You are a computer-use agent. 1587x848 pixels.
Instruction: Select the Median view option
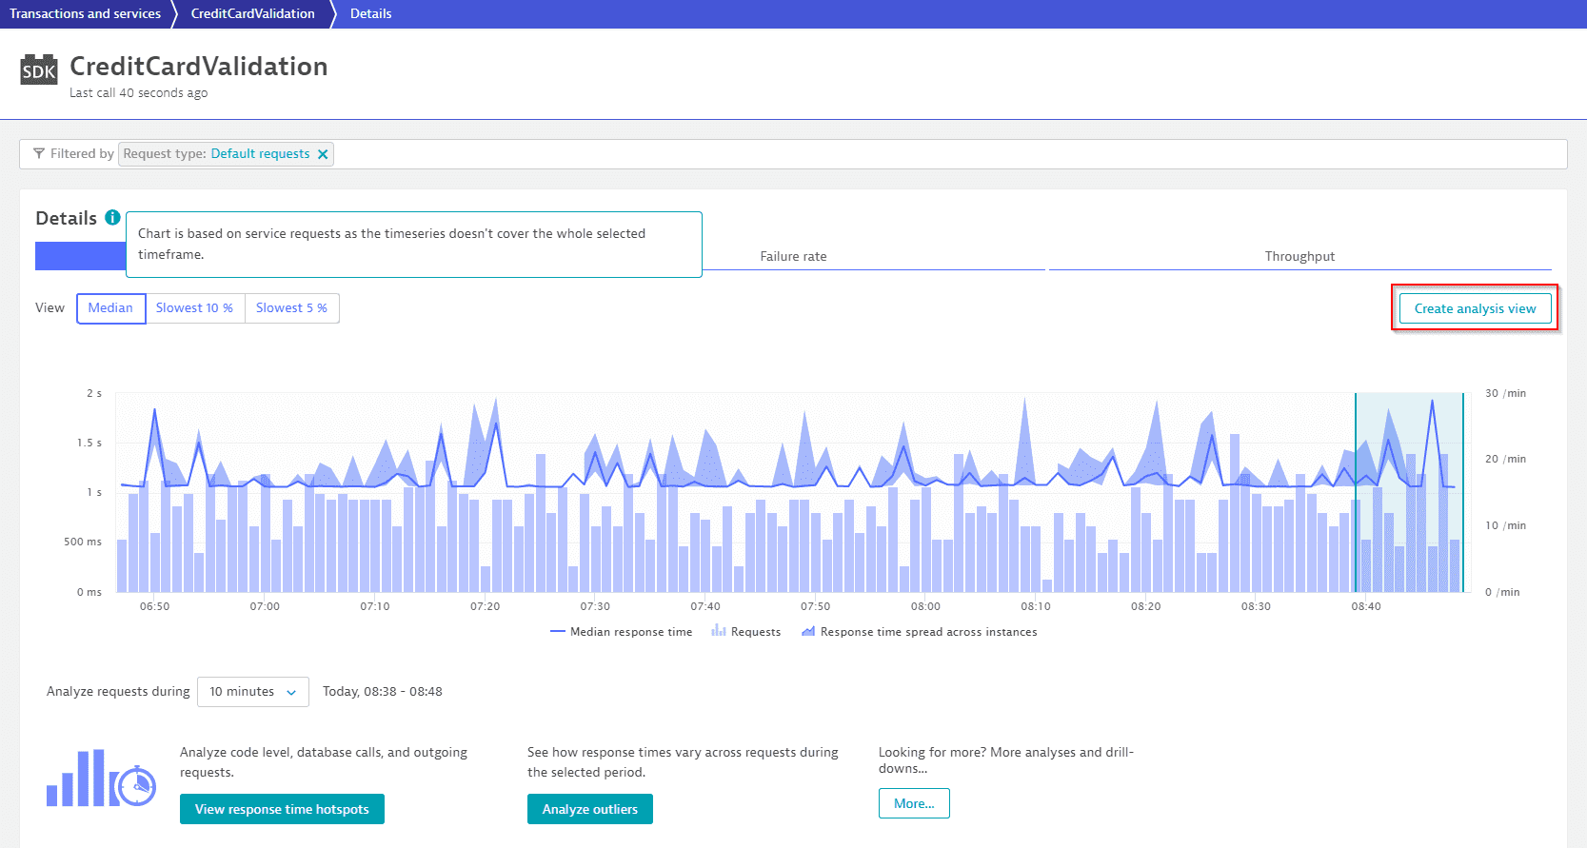[x=110, y=308]
